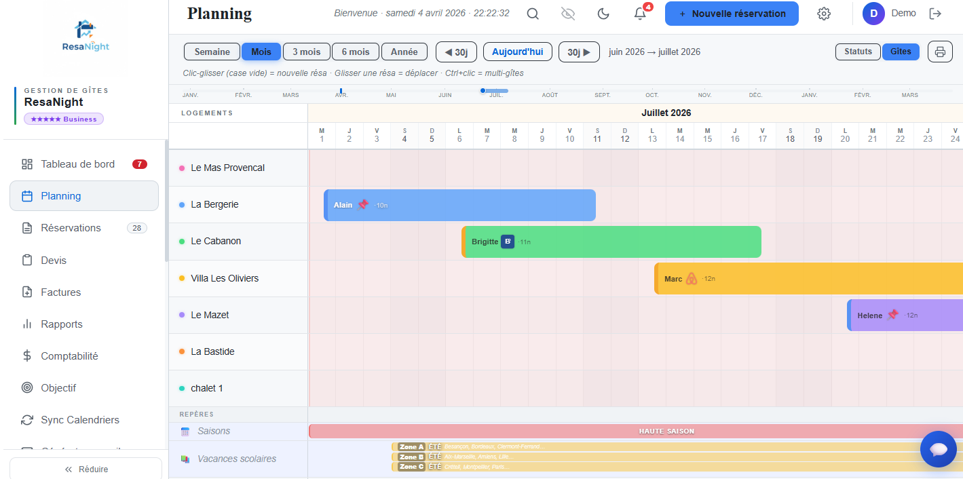This screenshot has width=963, height=479.
Task: Click the Factures file icon
Action: (x=27, y=292)
